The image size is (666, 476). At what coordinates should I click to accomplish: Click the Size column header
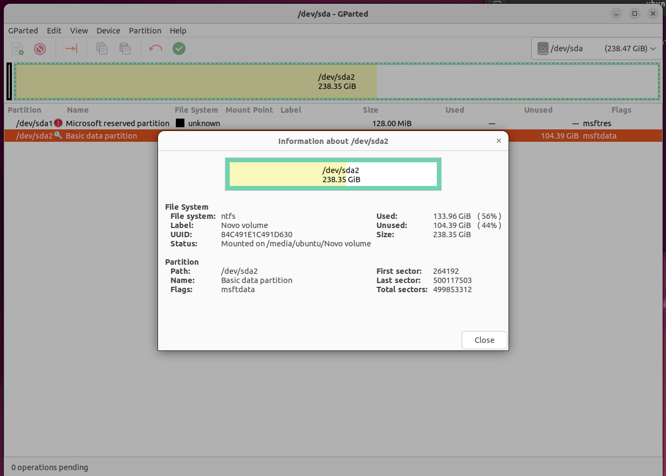click(x=370, y=110)
